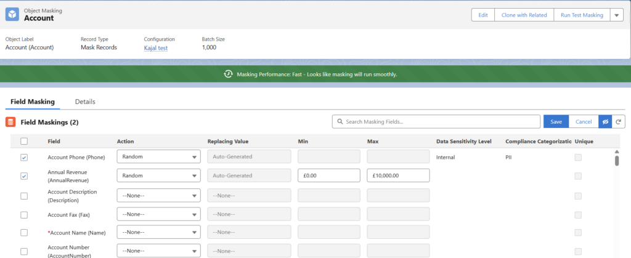Open Action dropdown for Account Phone
The height and width of the screenshot is (258, 631).
(x=158, y=157)
